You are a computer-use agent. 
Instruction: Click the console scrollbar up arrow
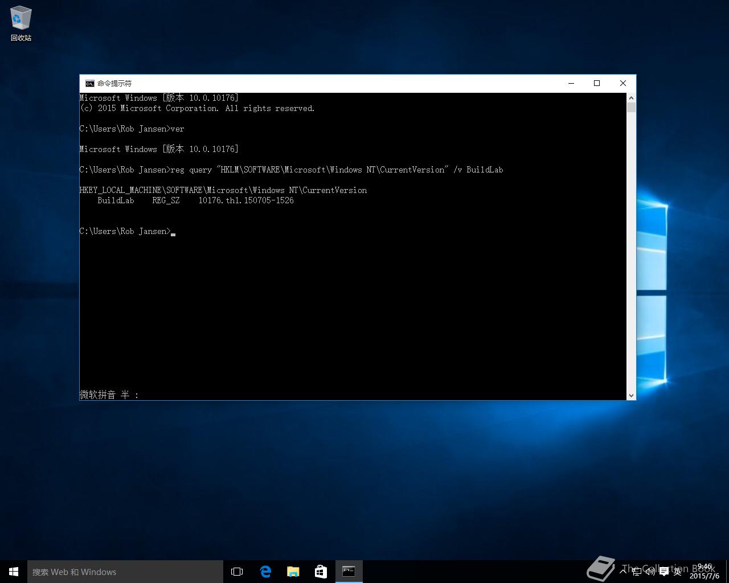[x=631, y=98]
